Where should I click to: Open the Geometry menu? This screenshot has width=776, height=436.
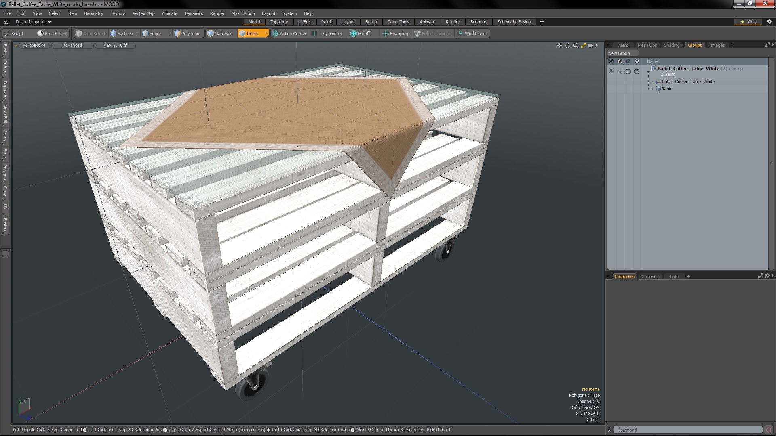(x=93, y=13)
